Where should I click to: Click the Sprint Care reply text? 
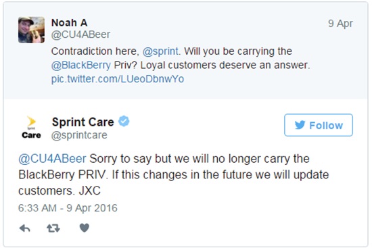point(173,174)
